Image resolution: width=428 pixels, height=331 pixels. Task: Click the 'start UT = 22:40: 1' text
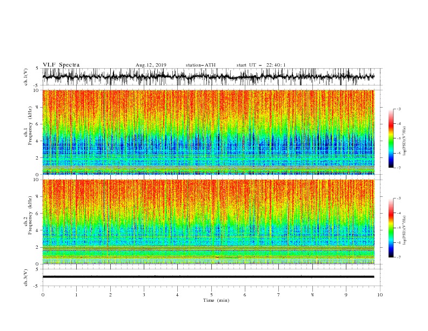261,65
